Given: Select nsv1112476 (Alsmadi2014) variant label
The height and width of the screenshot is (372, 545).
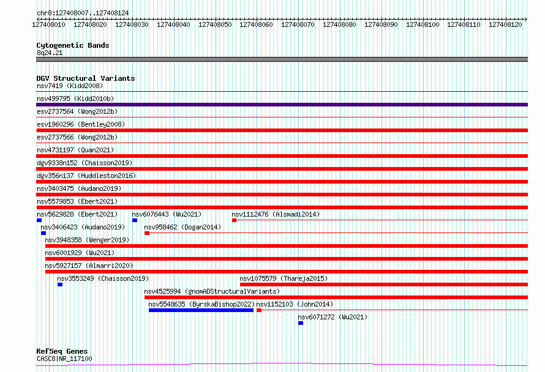Looking at the screenshot, I should point(276,214).
